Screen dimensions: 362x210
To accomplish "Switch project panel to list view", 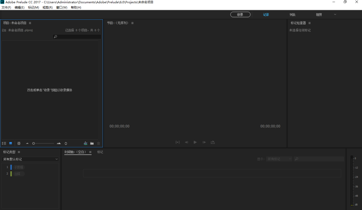I will pos(4,143).
